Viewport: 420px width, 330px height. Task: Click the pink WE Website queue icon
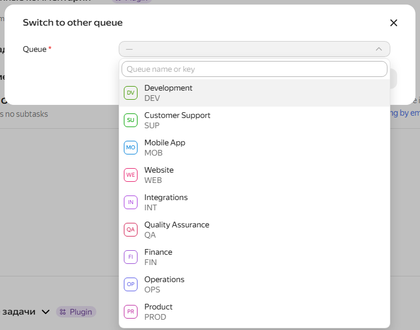coord(131,175)
